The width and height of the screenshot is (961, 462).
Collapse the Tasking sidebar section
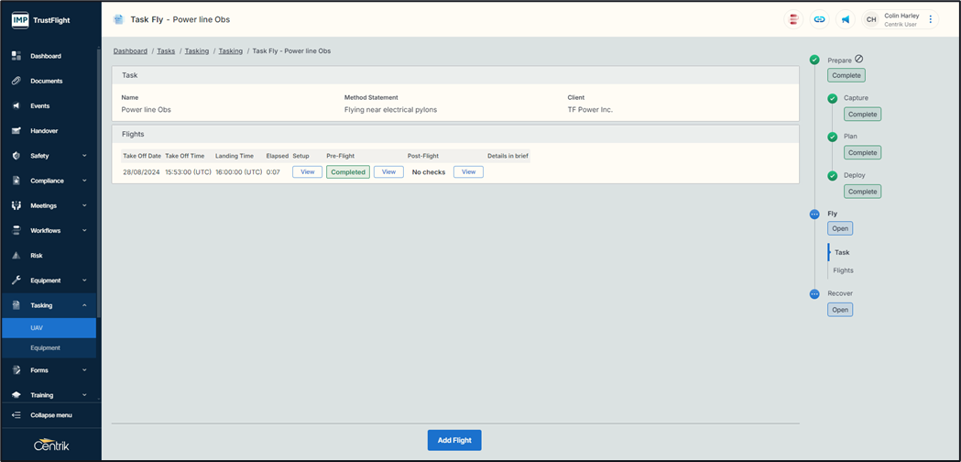click(84, 305)
